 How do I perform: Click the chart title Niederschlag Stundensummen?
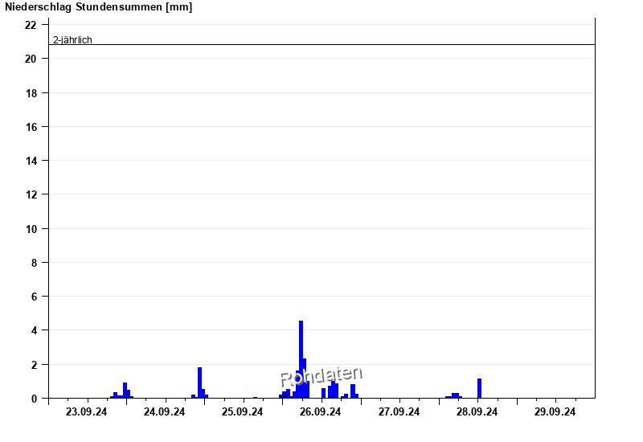98,7
